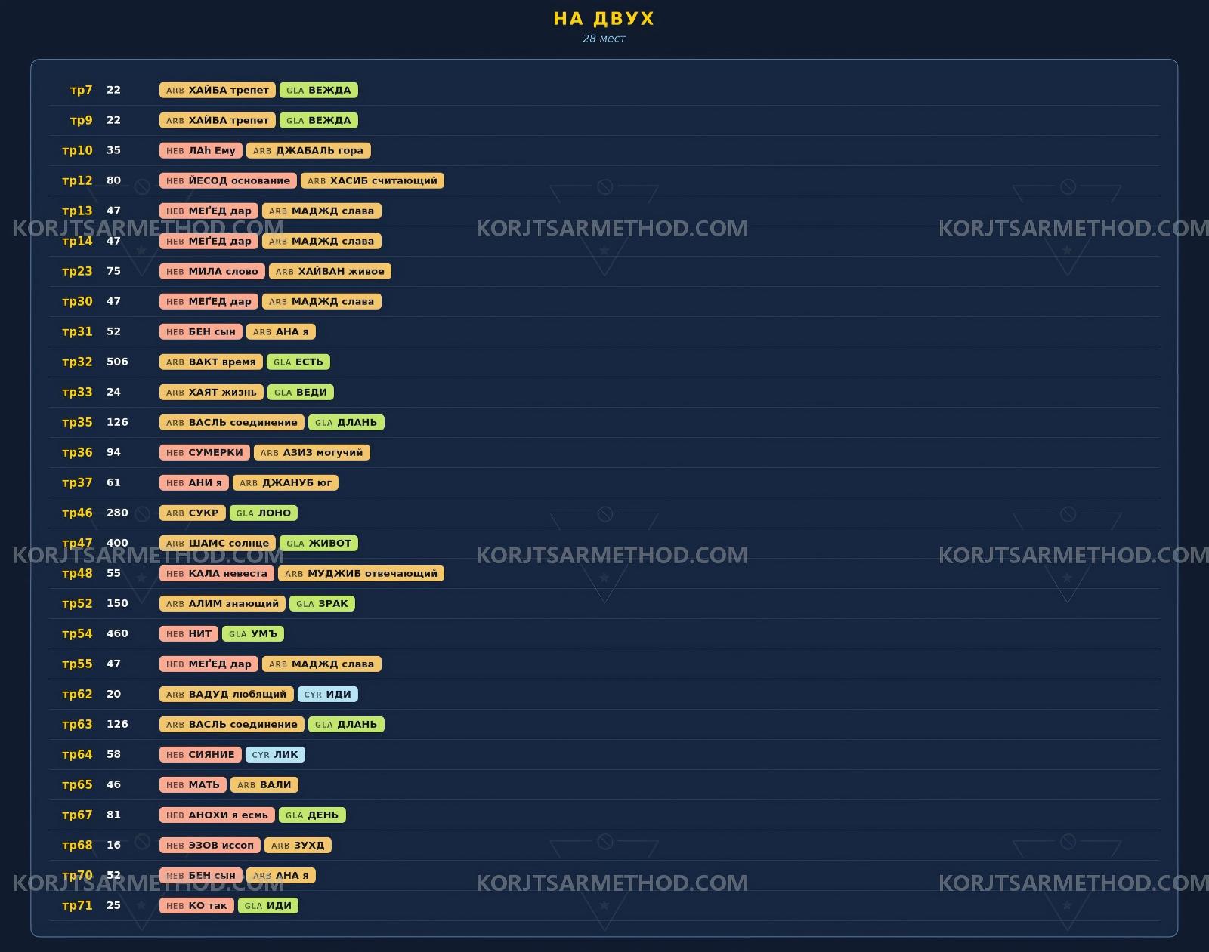Select the МИЛА слово tag
Viewport: 1209px width, 952px height.
[212, 271]
